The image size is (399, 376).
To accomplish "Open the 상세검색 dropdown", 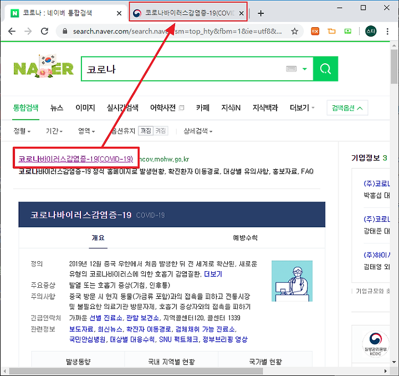I will click(198, 131).
